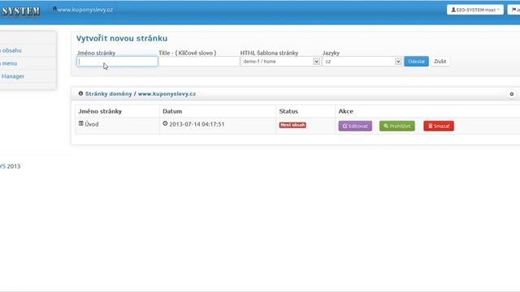Click the clock icon by the date
This screenshot has height=292, width=520.
pos(165,123)
